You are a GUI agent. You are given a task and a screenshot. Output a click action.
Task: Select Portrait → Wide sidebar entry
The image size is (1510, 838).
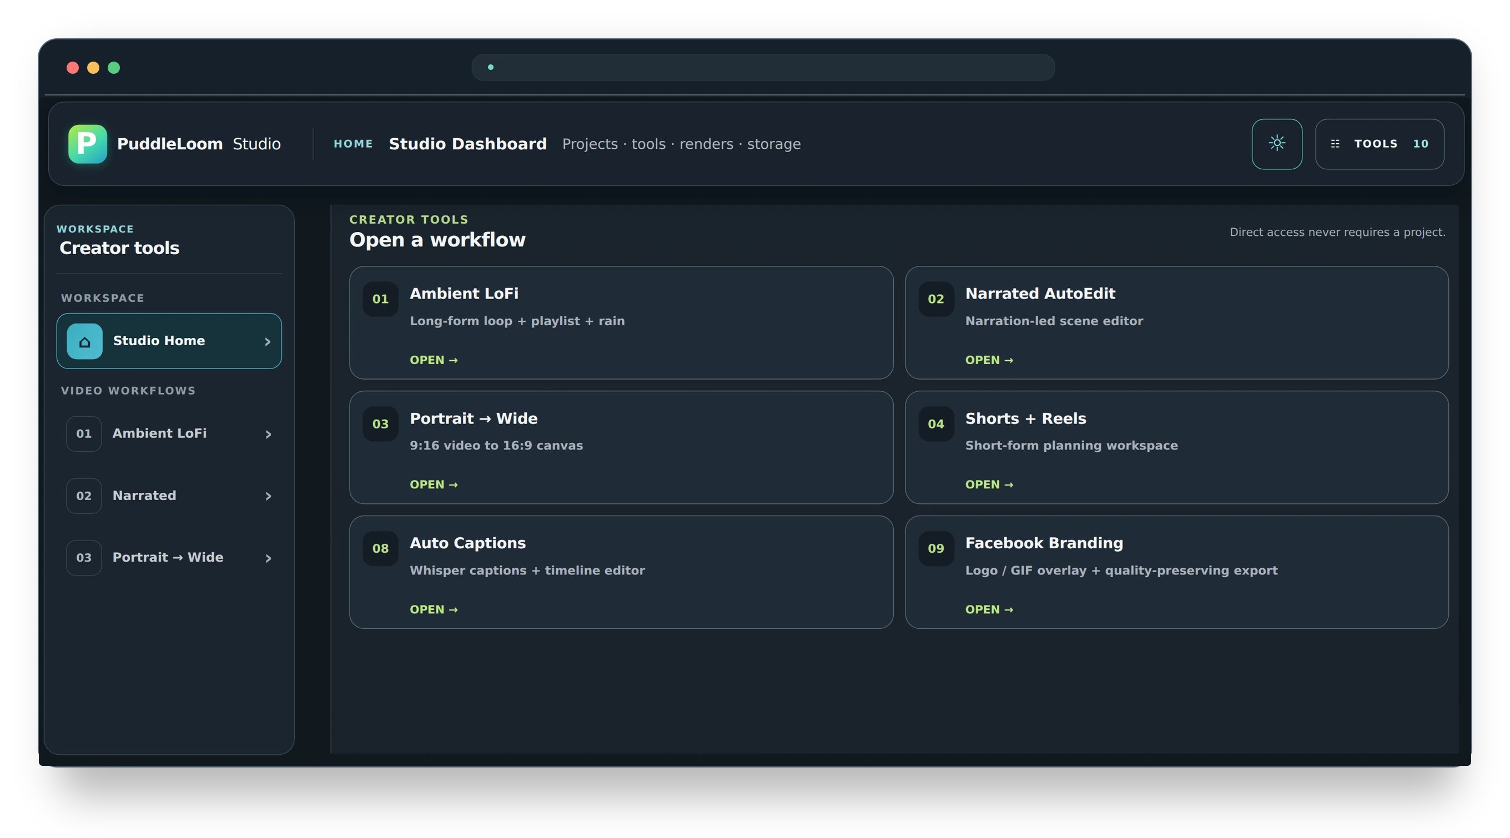(x=169, y=558)
